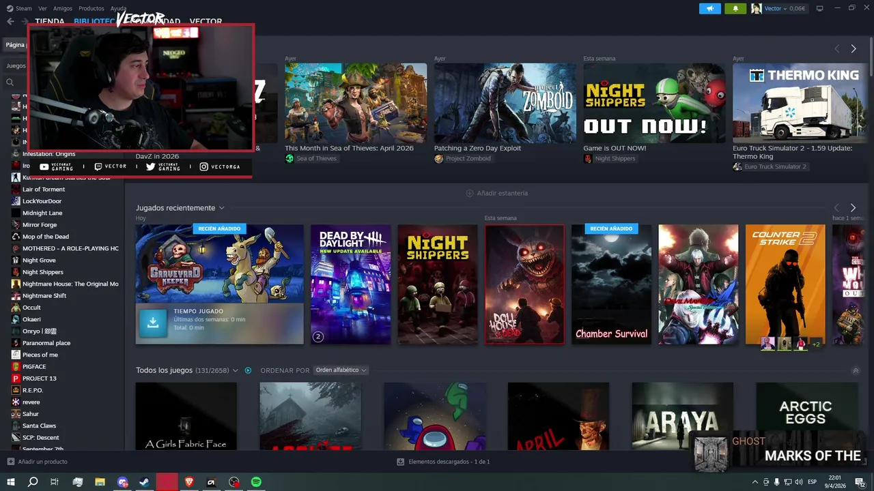The height and width of the screenshot is (491, 874).
Task: Enter Big Picture mode via monitor icon
Action: (x=819, y=8)
